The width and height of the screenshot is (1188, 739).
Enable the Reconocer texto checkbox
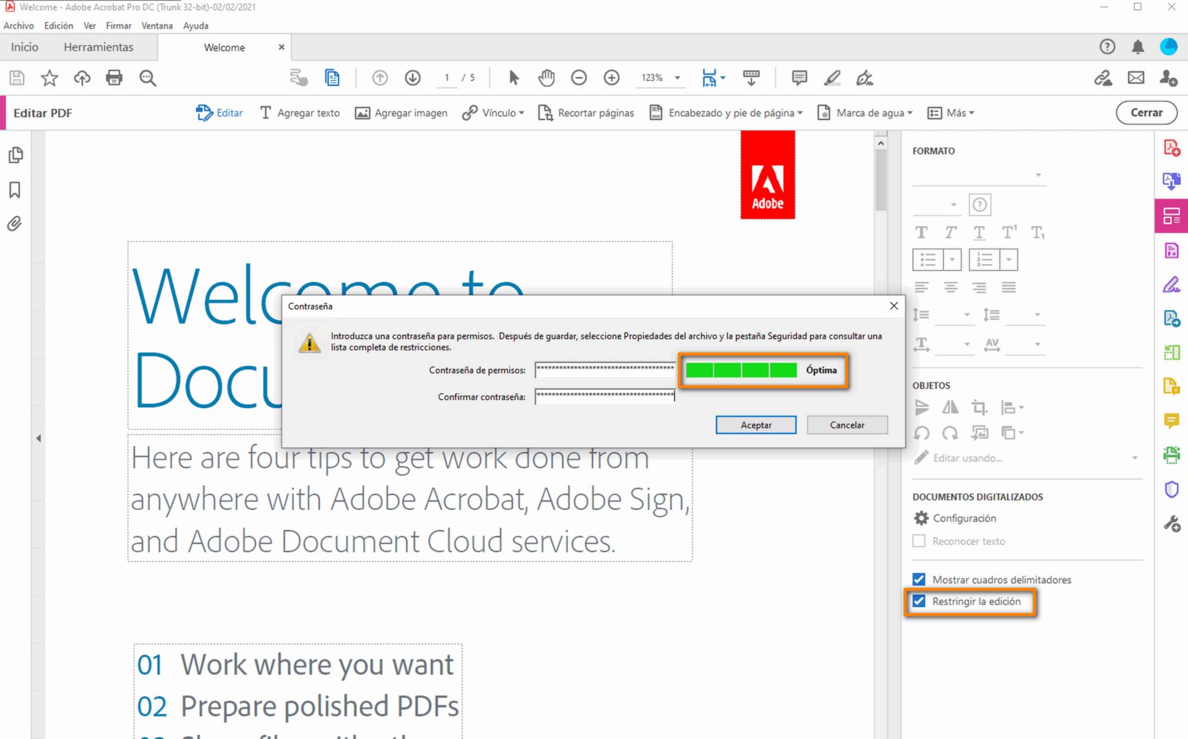pos(919,541)
